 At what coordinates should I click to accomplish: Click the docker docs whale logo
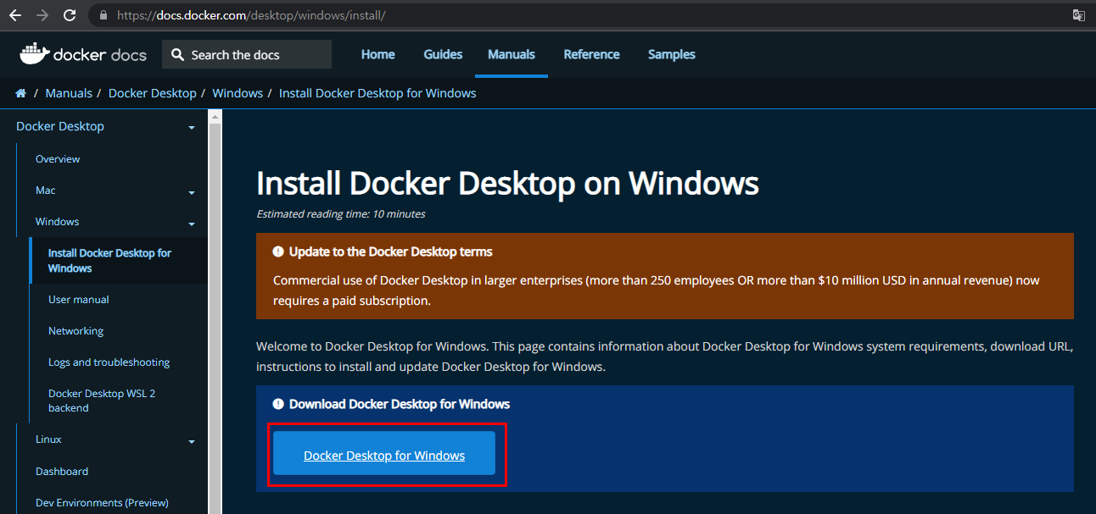point(83,54)
